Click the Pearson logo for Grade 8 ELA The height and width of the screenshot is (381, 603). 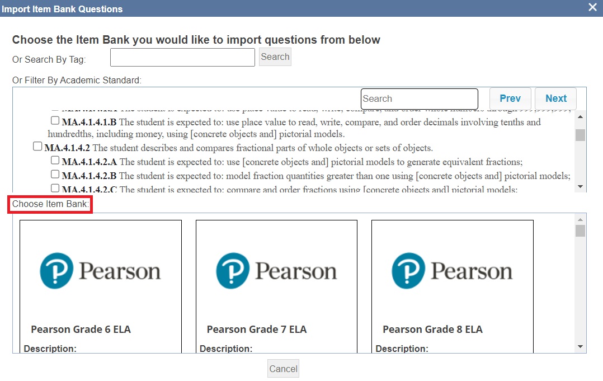[452, 271]
